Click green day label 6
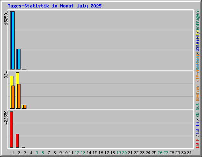This screenshot has width=202, height=157. 43,153
